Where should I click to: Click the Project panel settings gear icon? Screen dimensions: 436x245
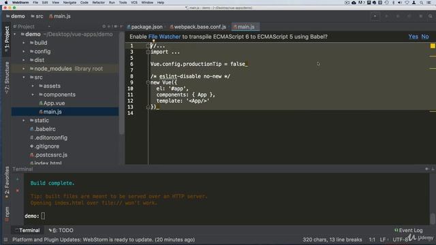[x=115, y=27]
